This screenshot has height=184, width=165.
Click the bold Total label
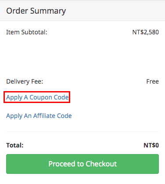point(15,145)
